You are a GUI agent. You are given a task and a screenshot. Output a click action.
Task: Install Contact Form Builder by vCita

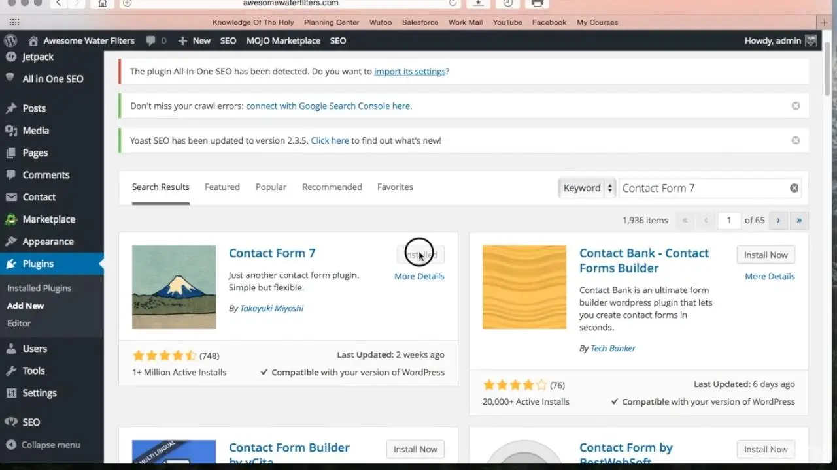[415, 449]
